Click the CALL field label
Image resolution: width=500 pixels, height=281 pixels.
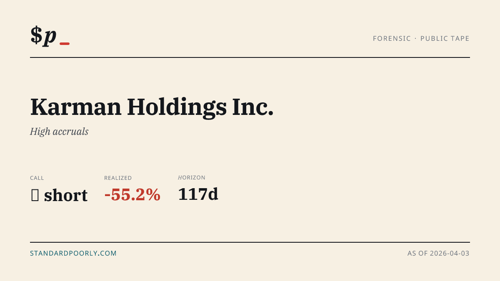pos(37,178)
